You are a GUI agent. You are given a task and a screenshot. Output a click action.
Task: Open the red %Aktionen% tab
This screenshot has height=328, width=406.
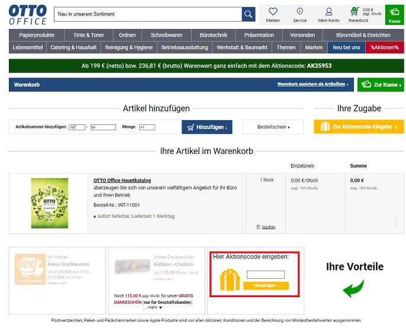tap(385, 47)
